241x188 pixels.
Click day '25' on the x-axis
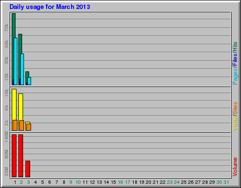click(184, 182)
